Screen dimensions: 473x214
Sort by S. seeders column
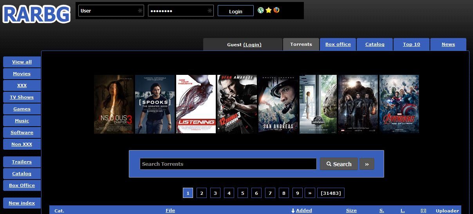[382, 210]
